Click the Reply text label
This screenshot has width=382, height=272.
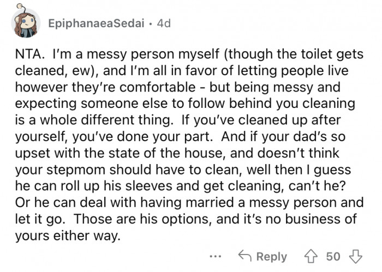(x=272, y=257)
